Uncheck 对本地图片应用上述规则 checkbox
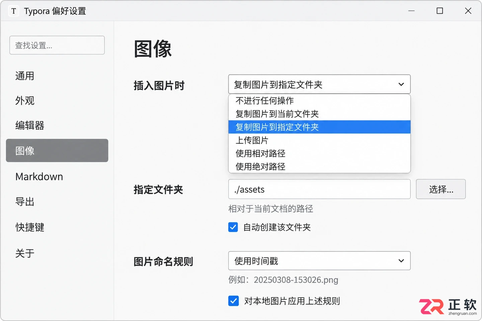 tap(233, 301)
